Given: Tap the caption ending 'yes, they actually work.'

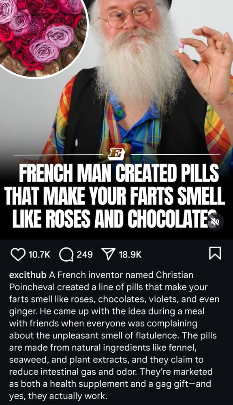Looking at the screenshot, I should click(113, 335).
